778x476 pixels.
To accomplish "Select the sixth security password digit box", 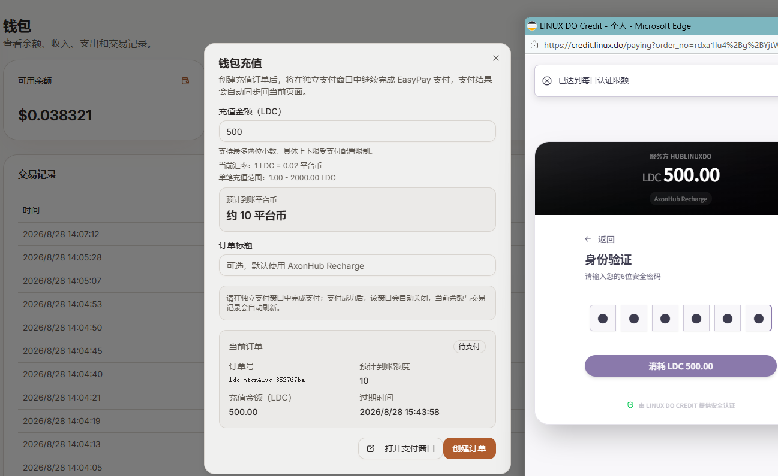I will (759, 318).
